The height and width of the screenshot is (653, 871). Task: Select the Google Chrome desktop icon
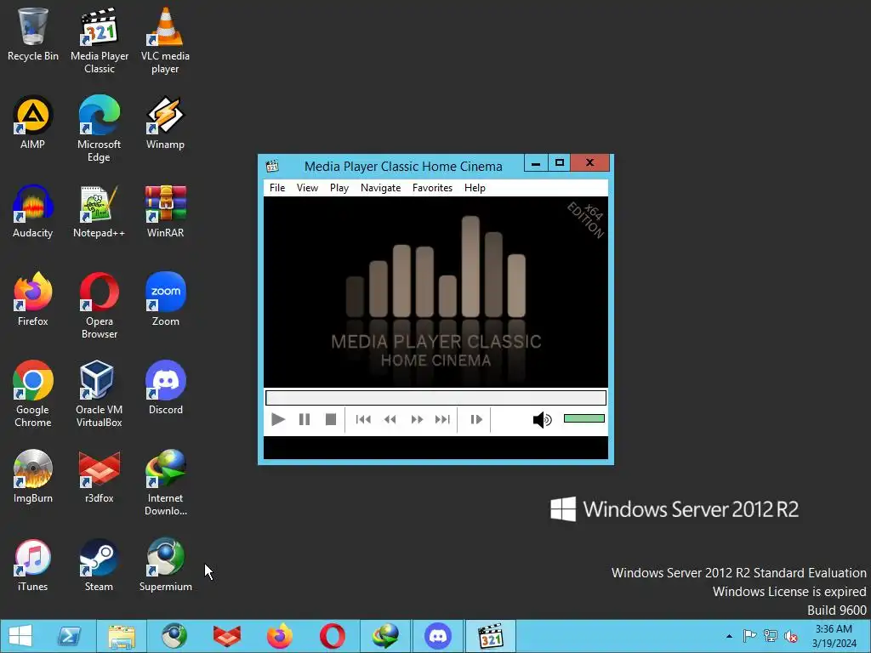pos(33,394)
